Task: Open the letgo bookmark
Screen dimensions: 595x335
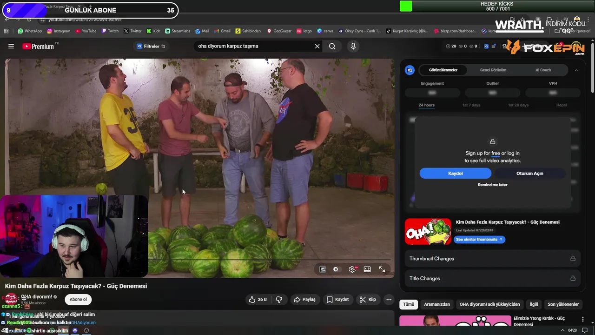Action: [304, 31]
